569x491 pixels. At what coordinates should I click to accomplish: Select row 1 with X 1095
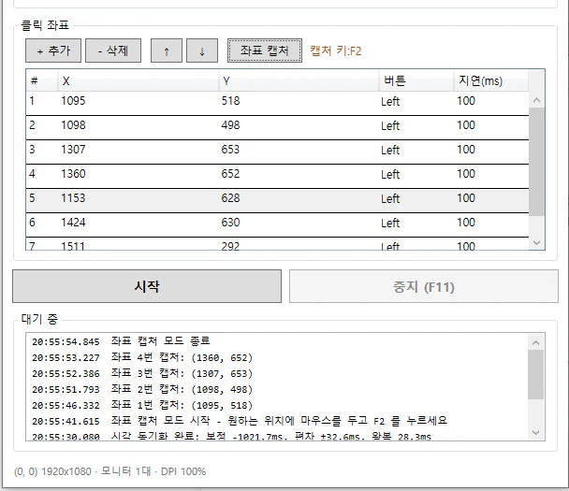click(278, 104)
